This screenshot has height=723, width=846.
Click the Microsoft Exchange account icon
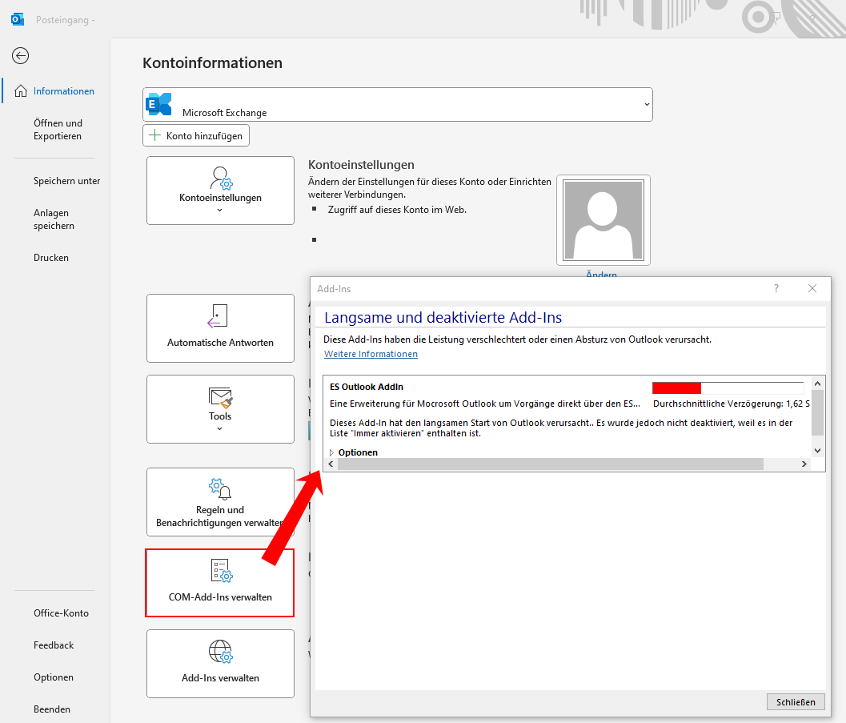tap(158, 104)
